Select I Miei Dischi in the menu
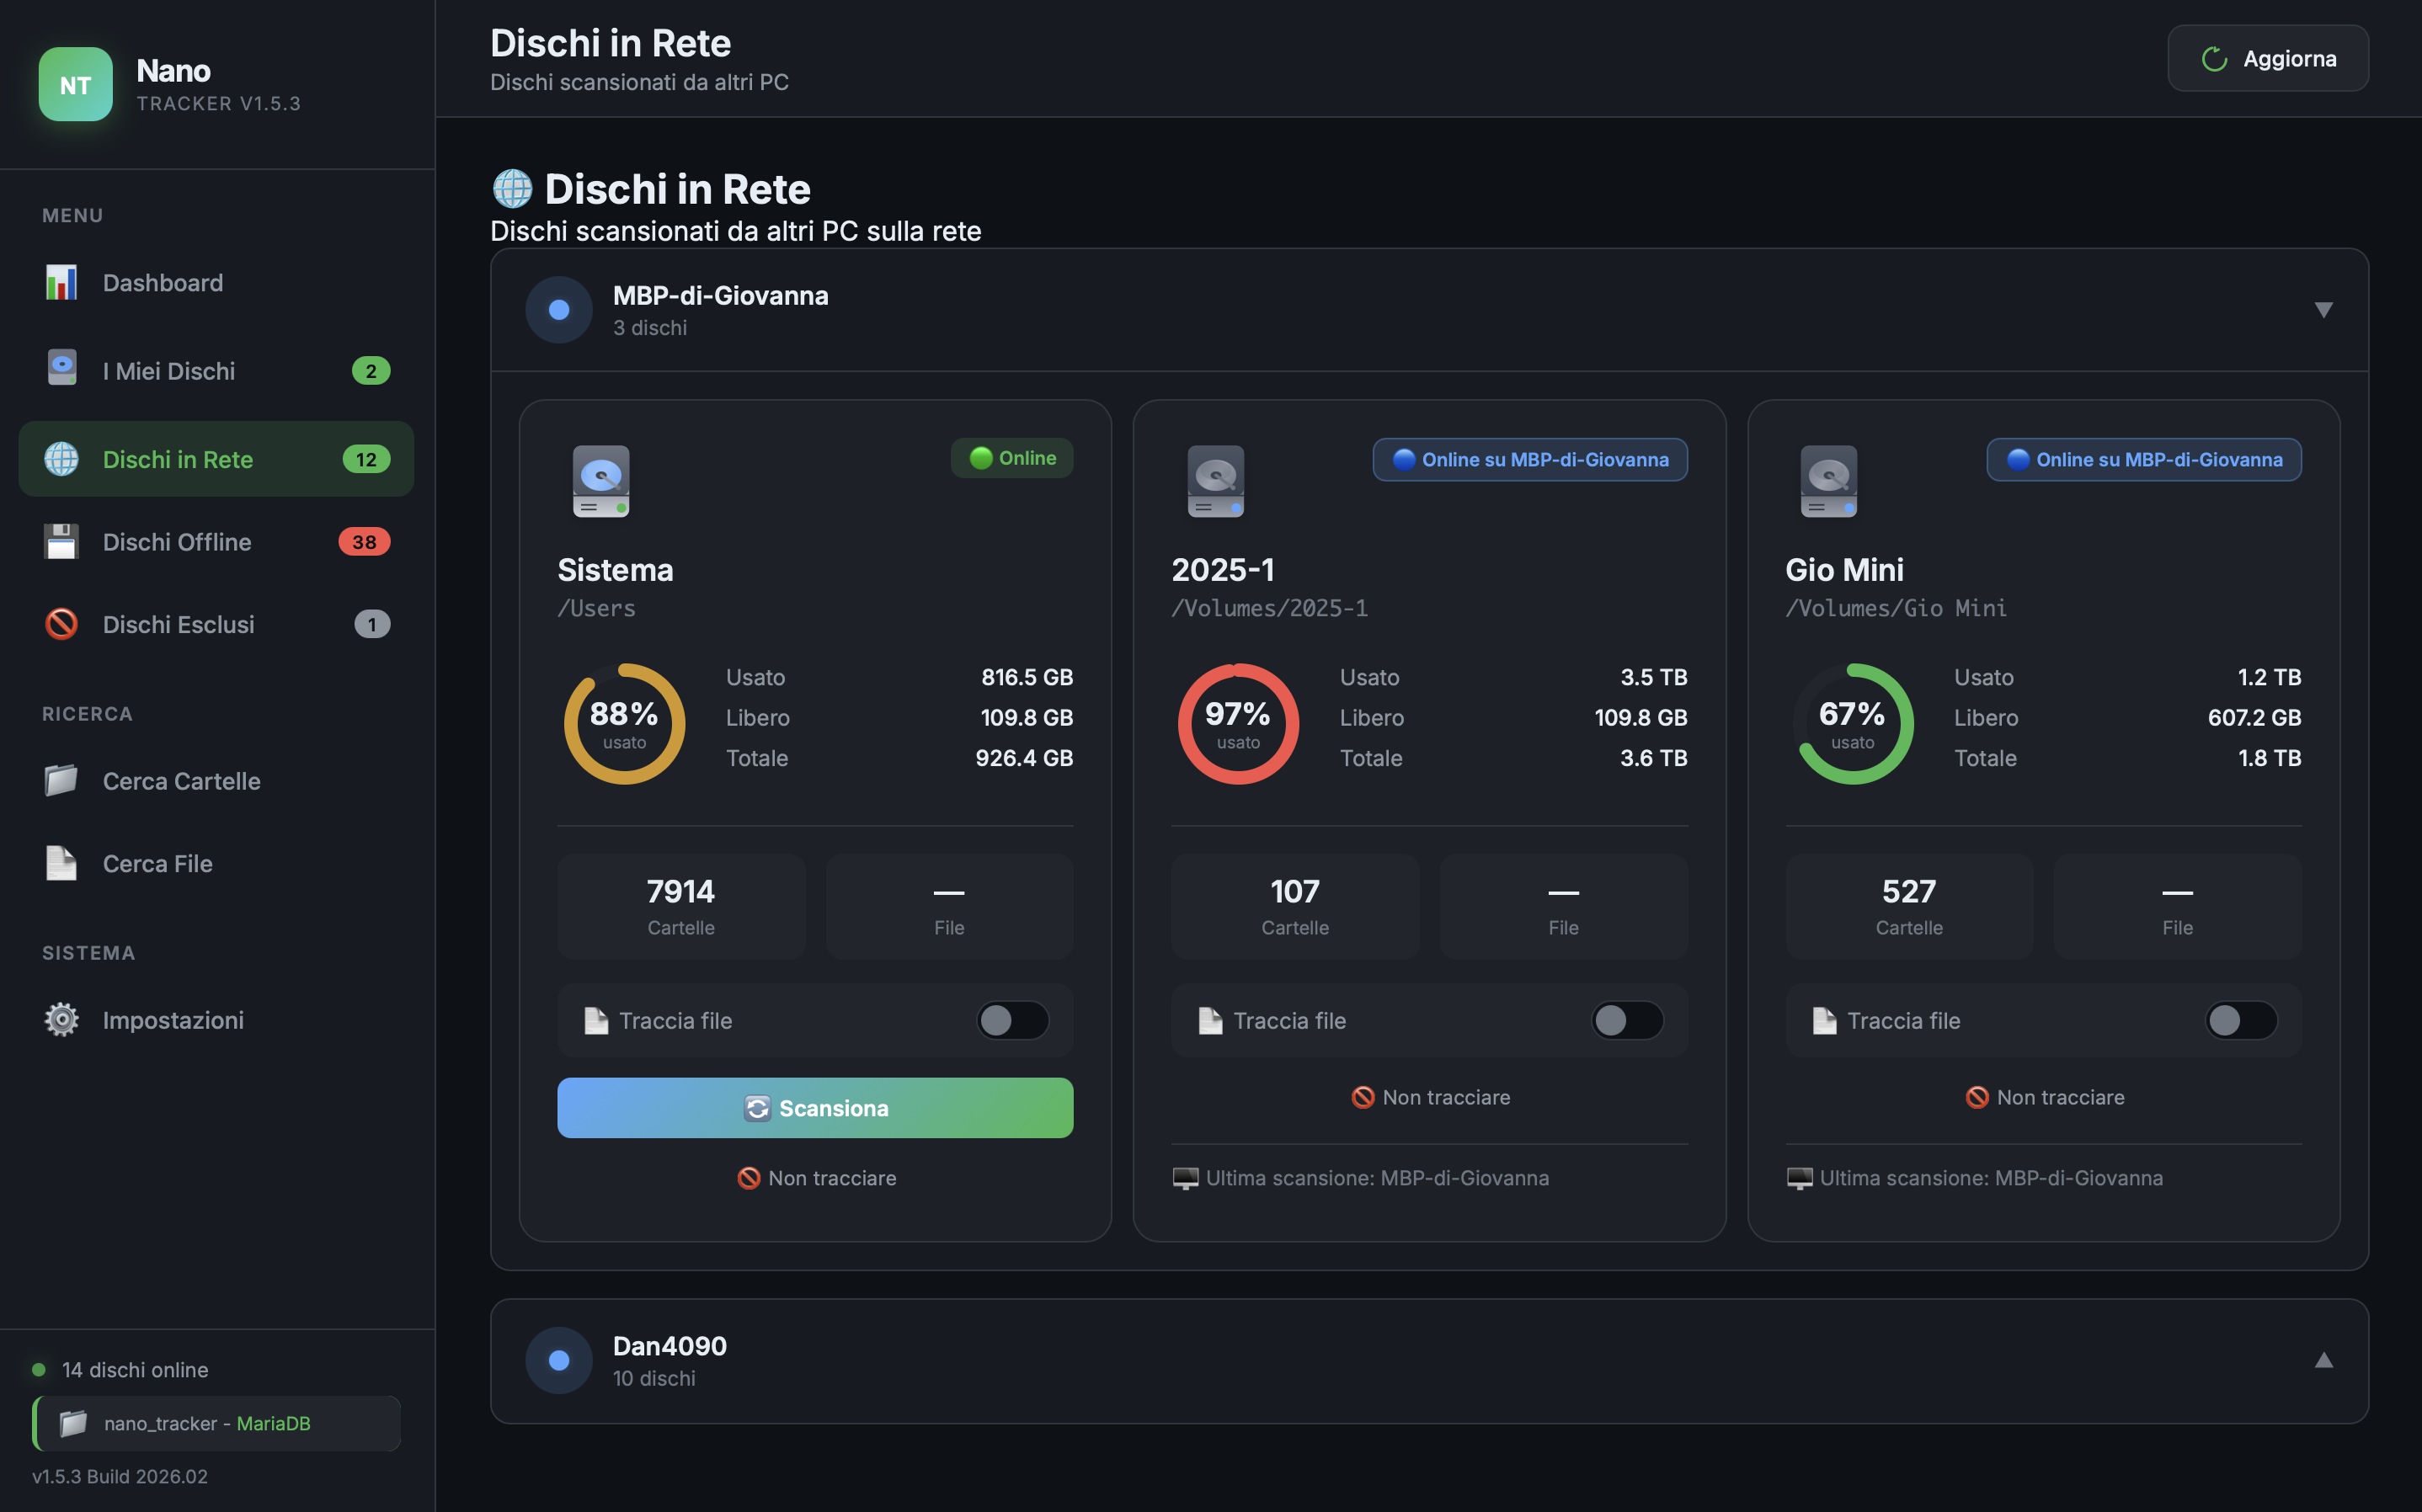The height and width of the screenshot is (1512, 2422). coord(168,370)
